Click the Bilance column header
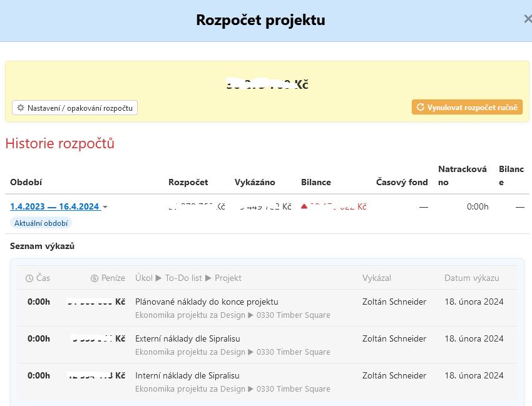 coord(316,182)
